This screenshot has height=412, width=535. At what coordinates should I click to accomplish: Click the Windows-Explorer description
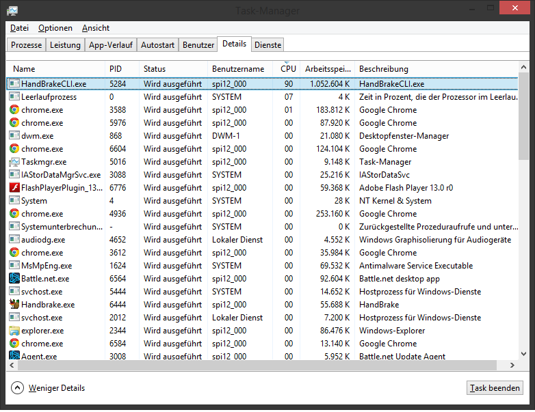point(392,331)
